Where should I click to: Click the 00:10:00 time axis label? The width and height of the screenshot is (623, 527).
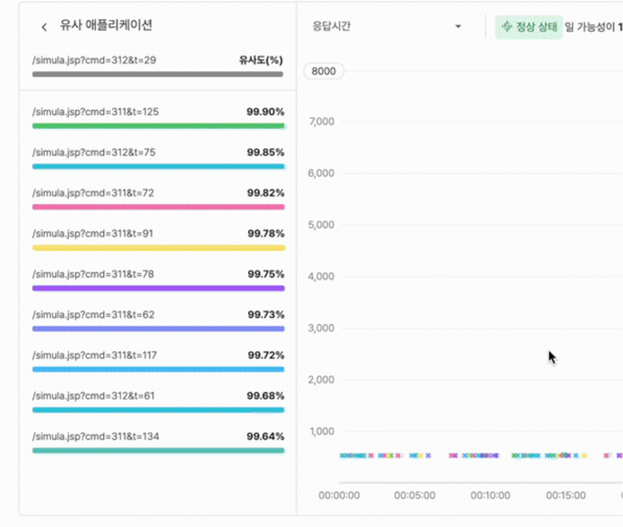[x=490, y=495]
